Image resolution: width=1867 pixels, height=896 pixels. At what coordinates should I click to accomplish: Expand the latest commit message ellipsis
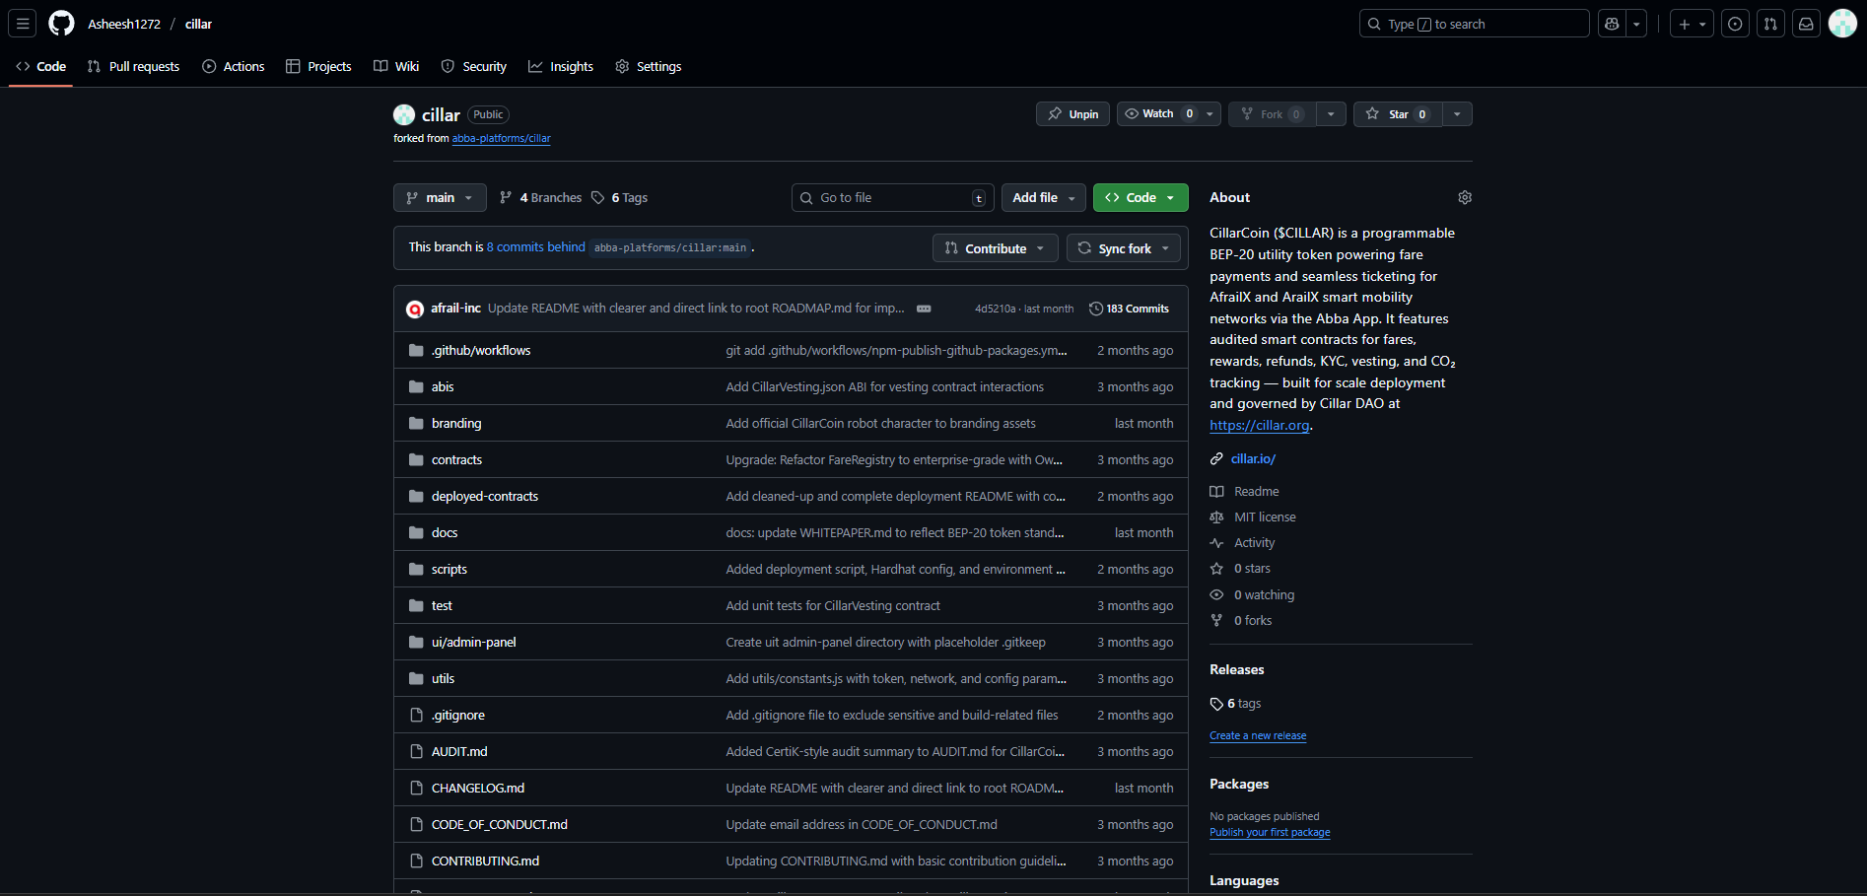tap(924, 309)
